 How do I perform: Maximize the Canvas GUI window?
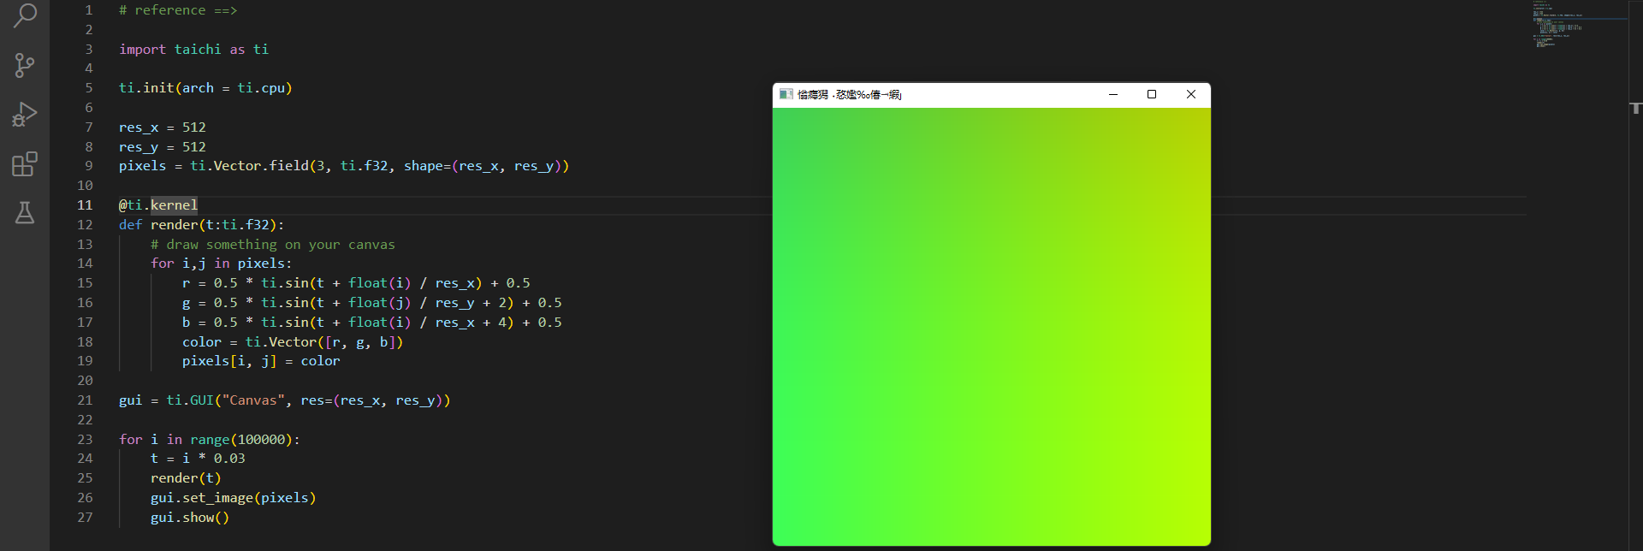[1152, 94]
